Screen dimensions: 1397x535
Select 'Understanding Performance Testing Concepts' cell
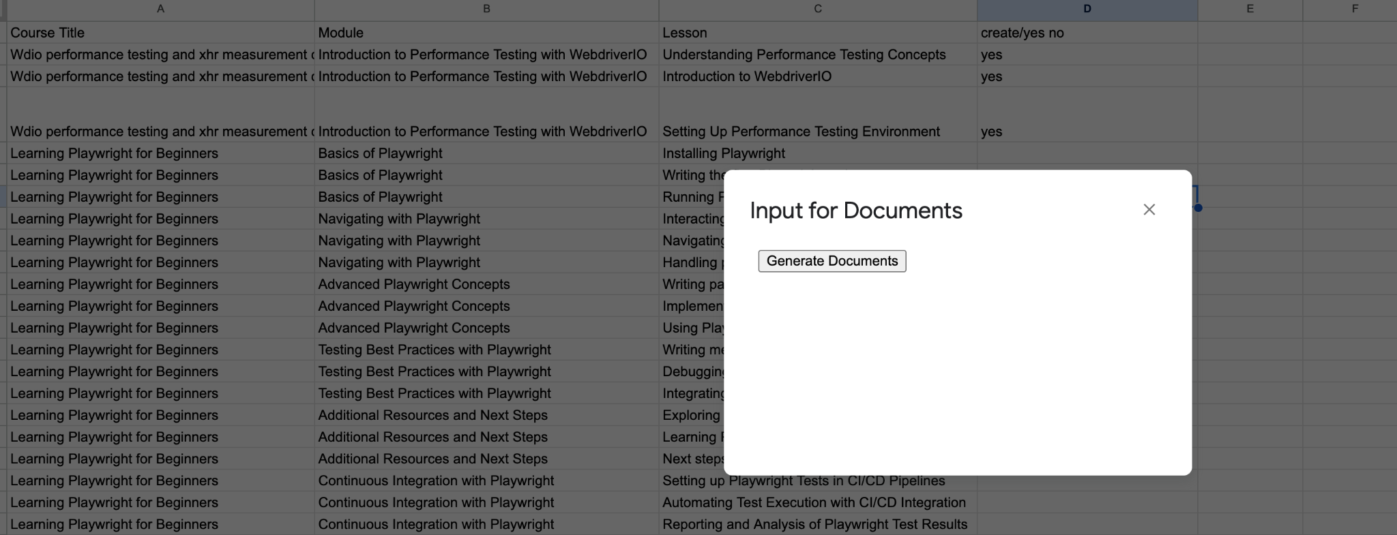818,55
